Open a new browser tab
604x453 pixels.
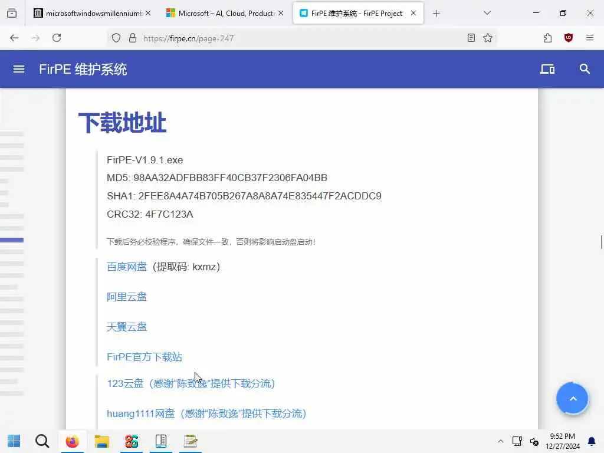coord(436,14)
